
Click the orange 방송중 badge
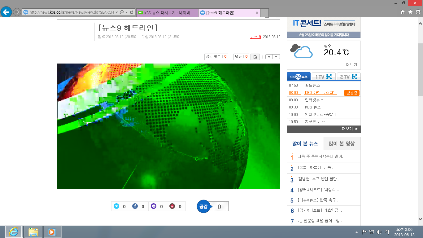pos(352,93)
